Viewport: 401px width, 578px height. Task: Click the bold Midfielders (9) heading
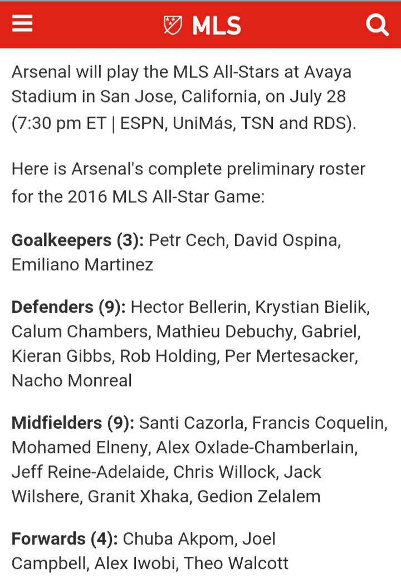click(x=74, y=423)
